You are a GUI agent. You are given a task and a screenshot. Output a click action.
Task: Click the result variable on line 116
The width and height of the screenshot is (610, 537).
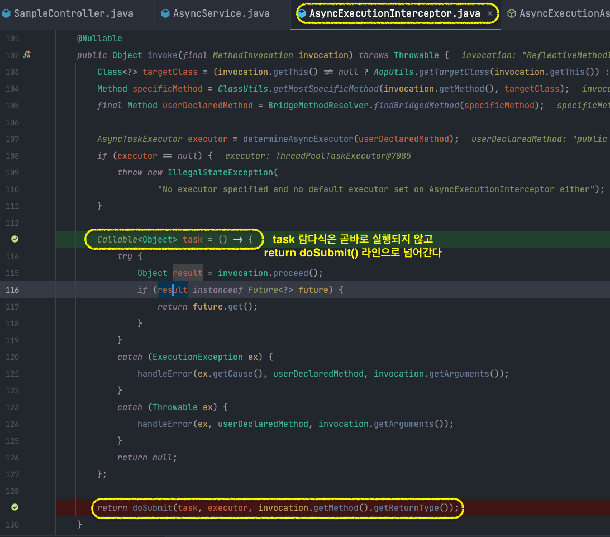(173, 290)
